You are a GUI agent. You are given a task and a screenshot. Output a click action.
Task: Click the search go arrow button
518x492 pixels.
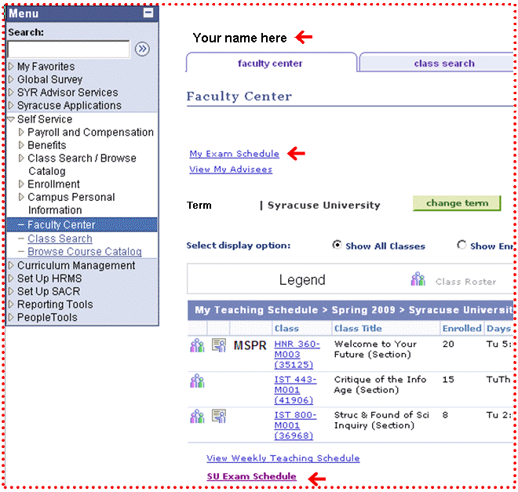pyautogui.click(x=142, y=49)
